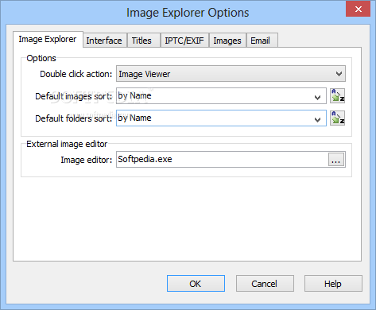
Task: Open browse button next to Softpedia.exe
Action: [336, 160]
